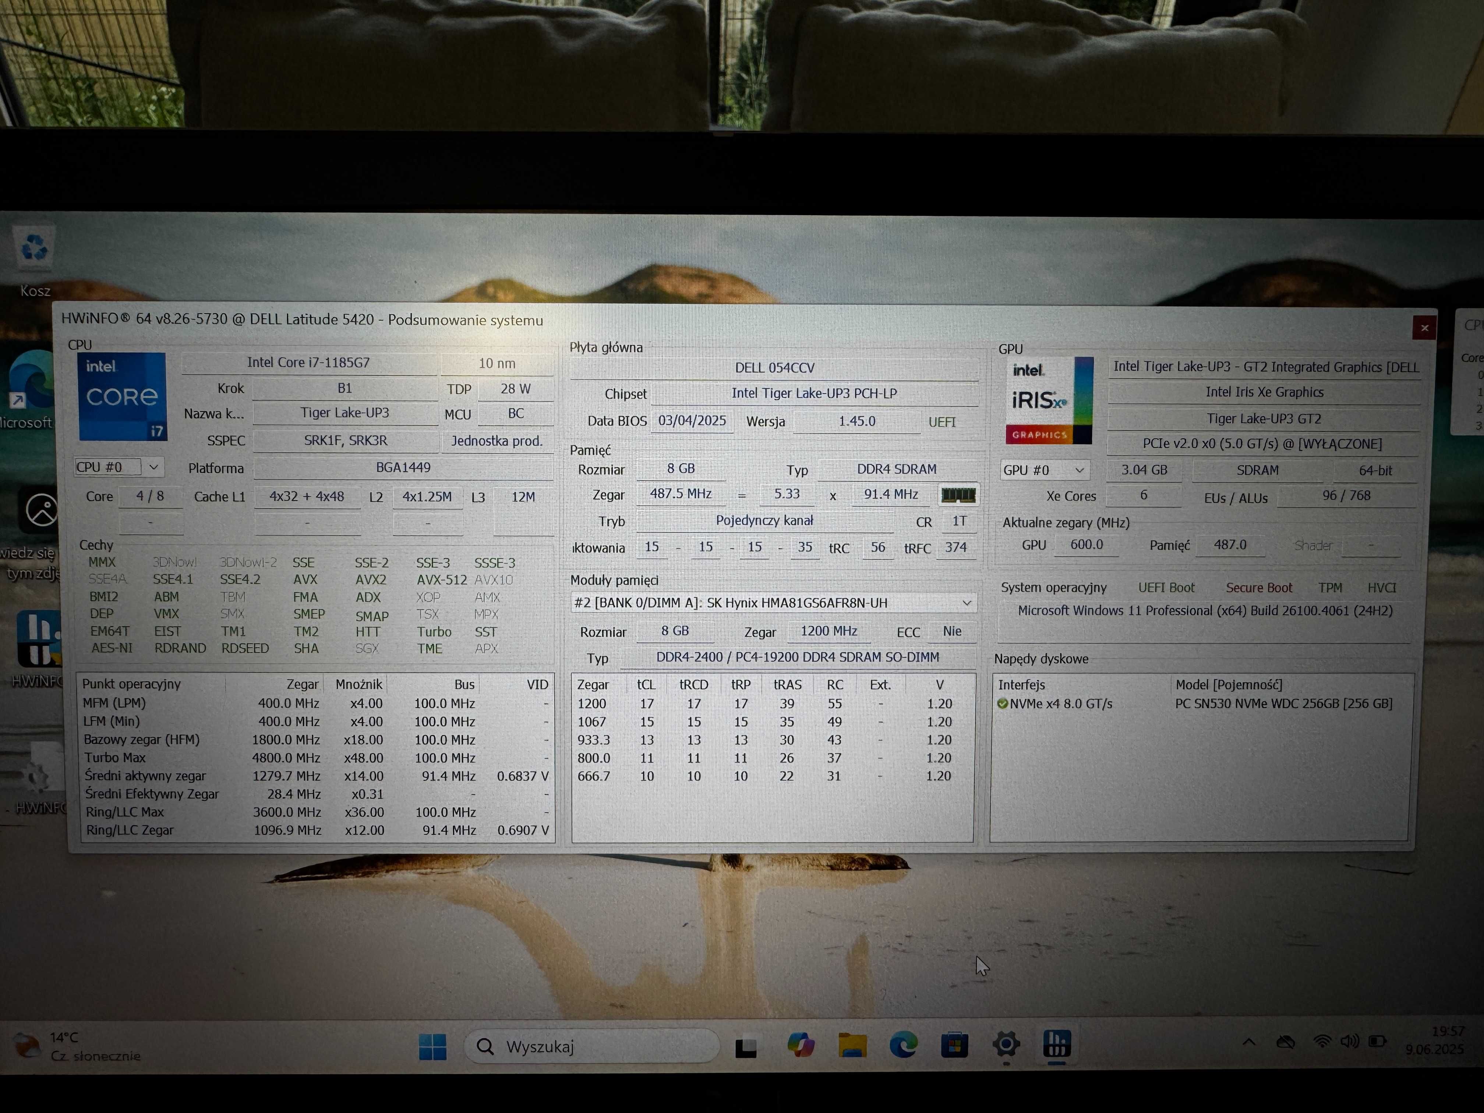Click the tRAS column header
The height and width of the screenshot is (1113, 1484).
point(787,685)
